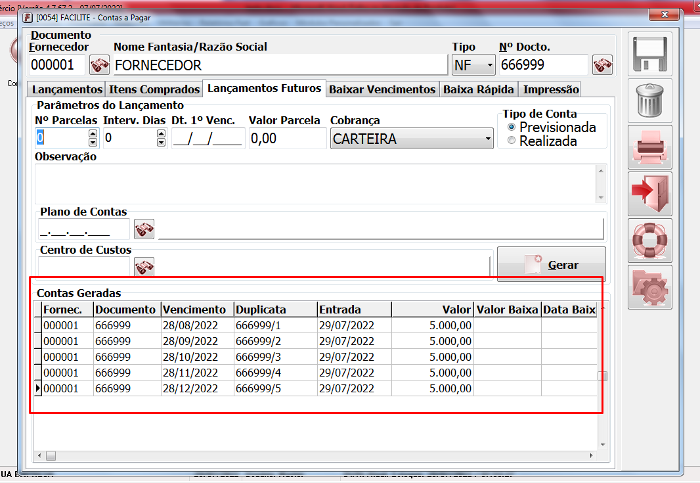The image size is (700, 483).
Task: Click the Interv. Dias input field
Action: [x=130, y=137]
